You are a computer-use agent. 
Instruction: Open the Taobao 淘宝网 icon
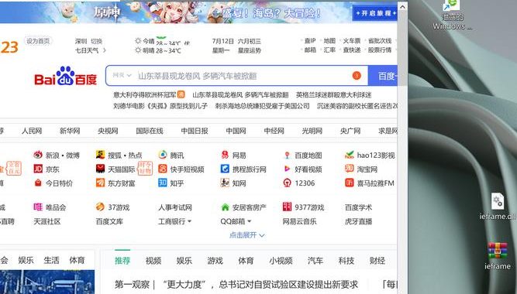[350, 169]
